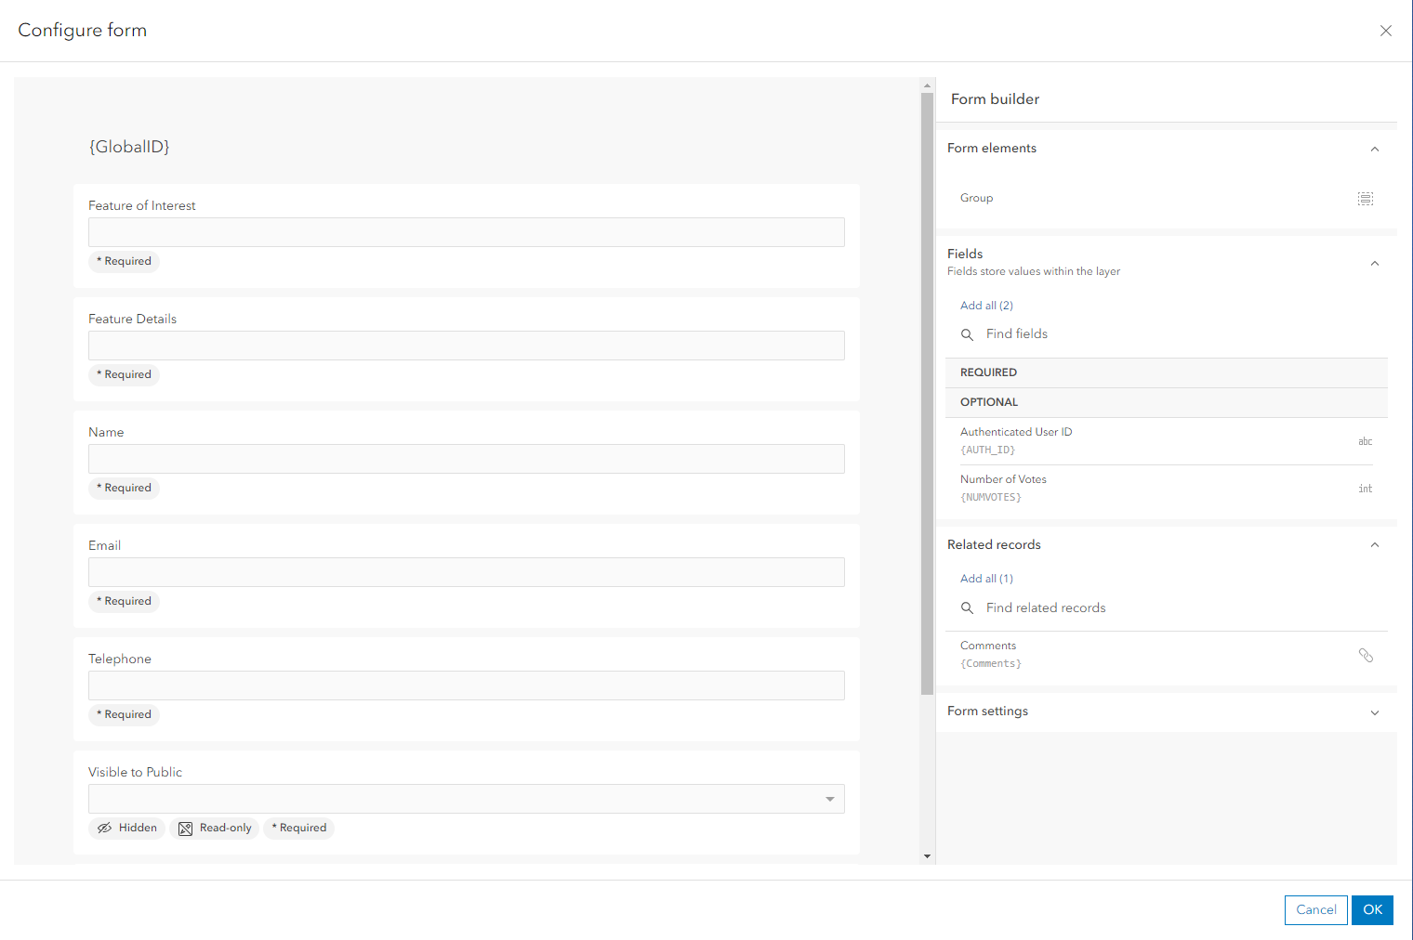Click the Find fields magnifier icon
The height and width of the screenshot is (940, 1413).
click(967, 334)
